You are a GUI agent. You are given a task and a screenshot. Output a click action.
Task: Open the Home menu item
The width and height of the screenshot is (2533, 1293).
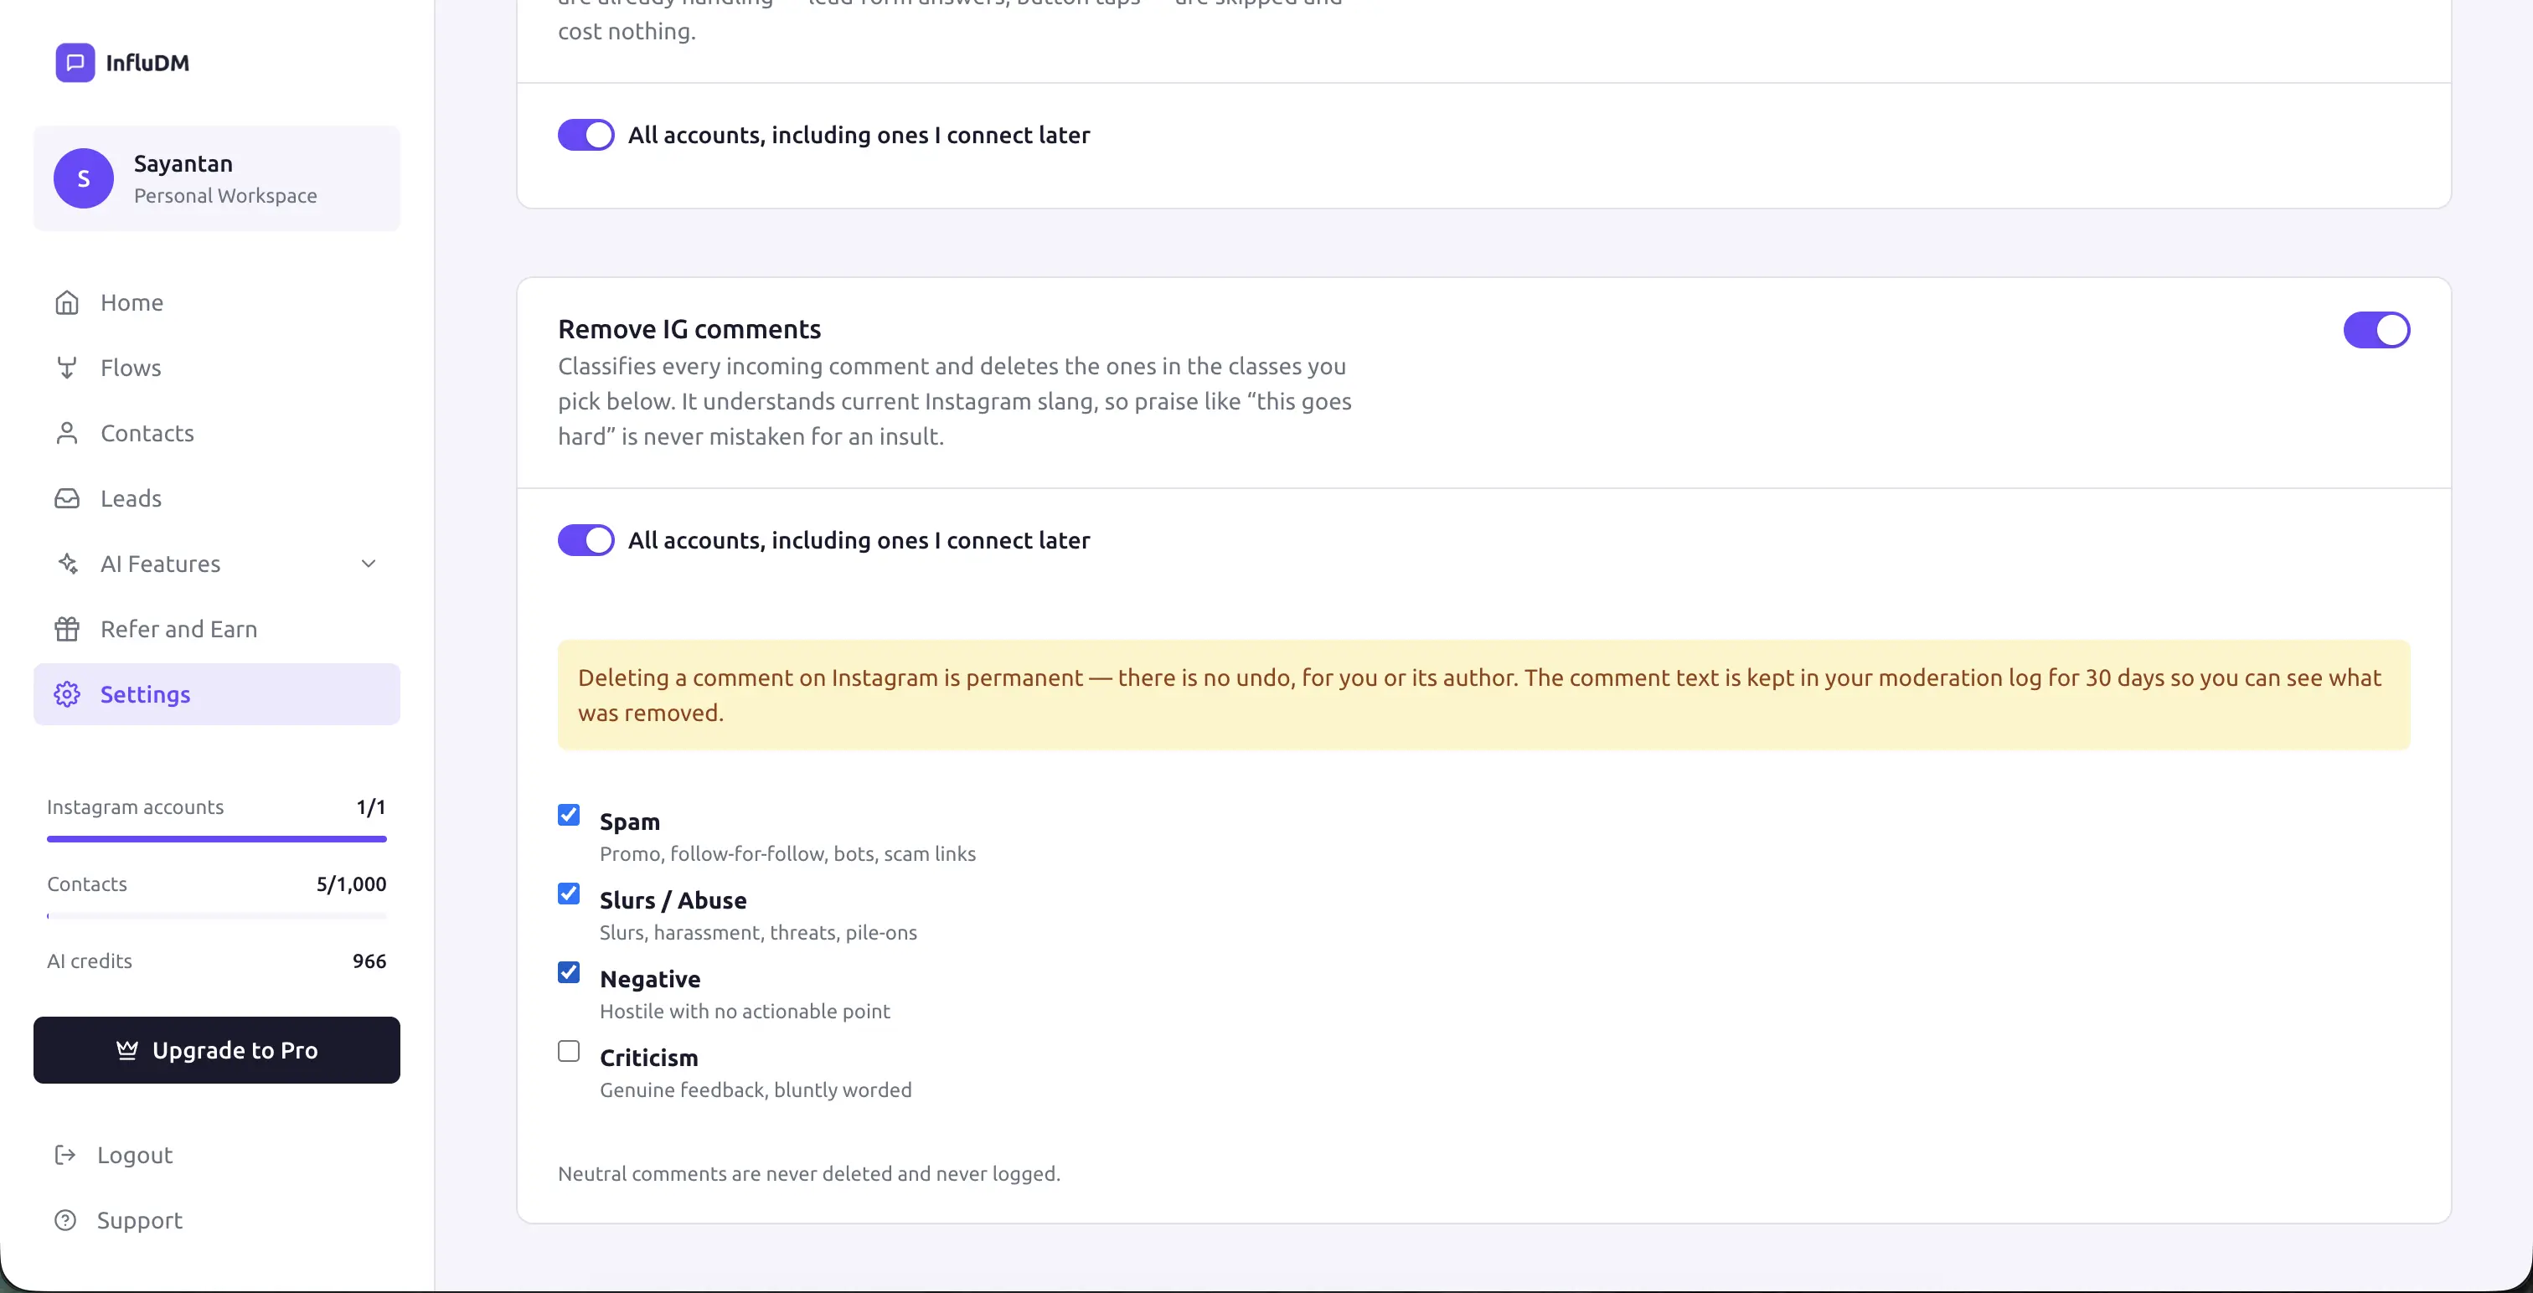coord(216,301)
